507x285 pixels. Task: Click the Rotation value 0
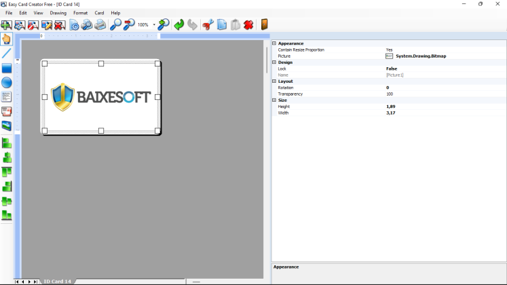click(388, 88)
